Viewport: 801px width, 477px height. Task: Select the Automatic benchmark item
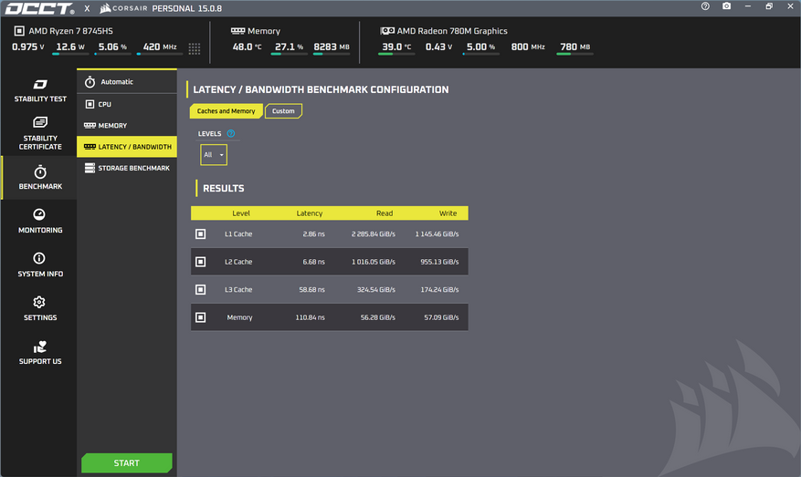click(127, 81)
